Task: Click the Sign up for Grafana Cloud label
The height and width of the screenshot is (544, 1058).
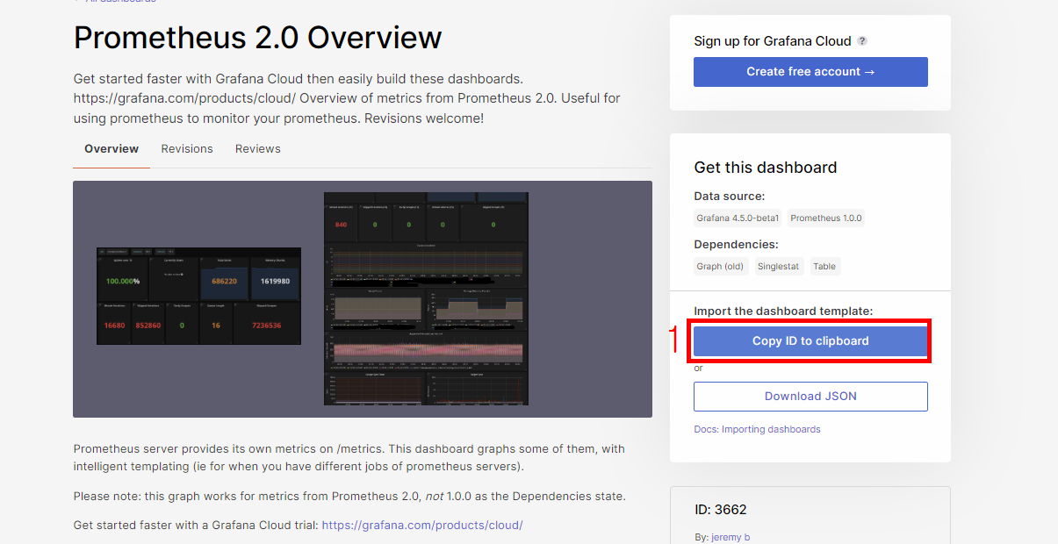Action: coord(773,41)
